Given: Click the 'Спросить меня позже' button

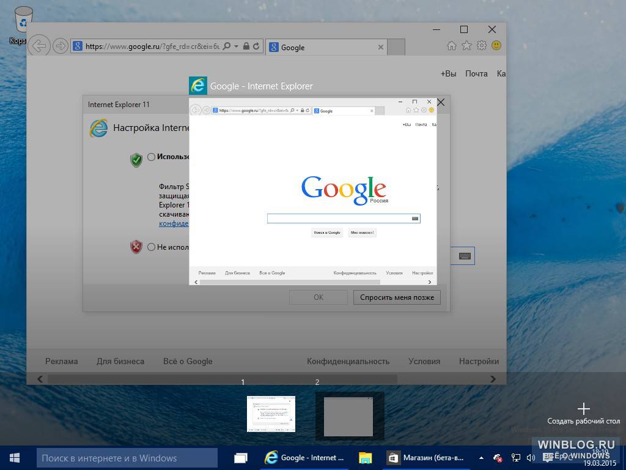Looking at the screenshot, I should pyautogui.click(x=397, y=297).
